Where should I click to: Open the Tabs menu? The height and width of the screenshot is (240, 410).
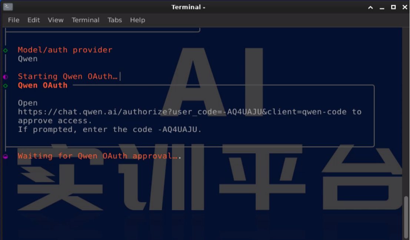coord(114,20)
